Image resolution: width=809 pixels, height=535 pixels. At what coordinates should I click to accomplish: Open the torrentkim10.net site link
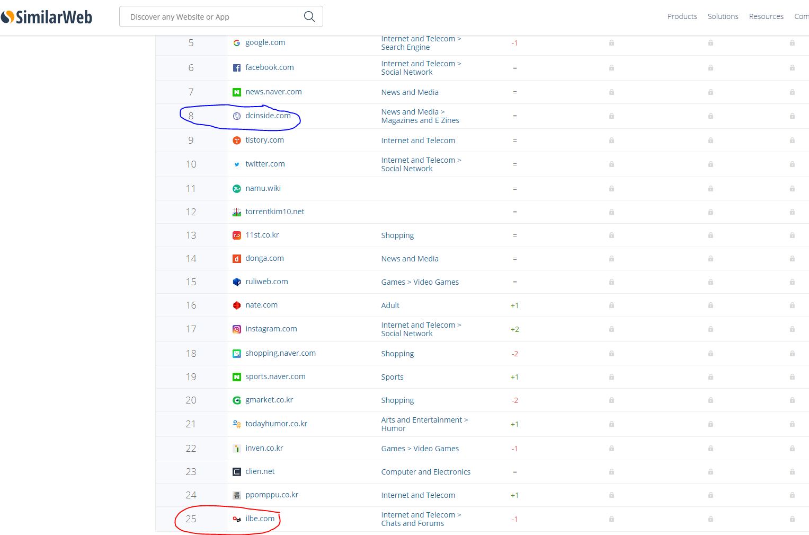click(x=274, y=212)
